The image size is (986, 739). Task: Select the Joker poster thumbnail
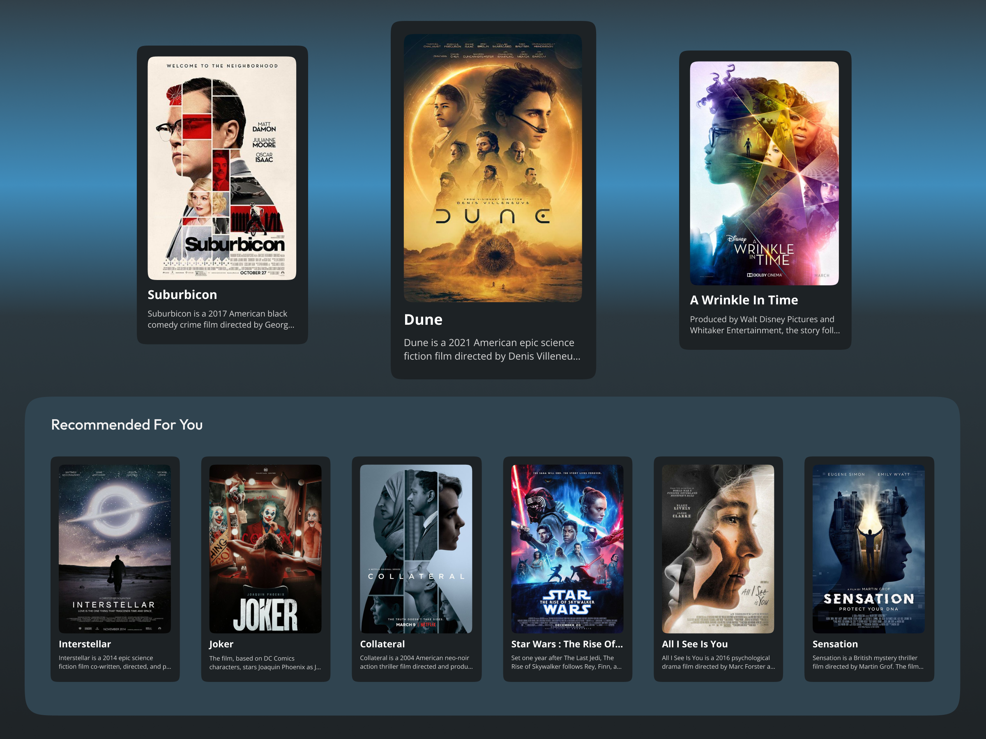[265, 549]
